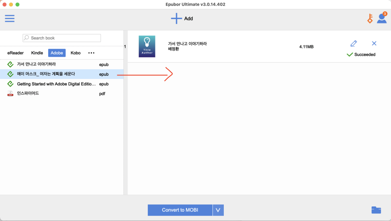Switch to the eReader tab

15,53
